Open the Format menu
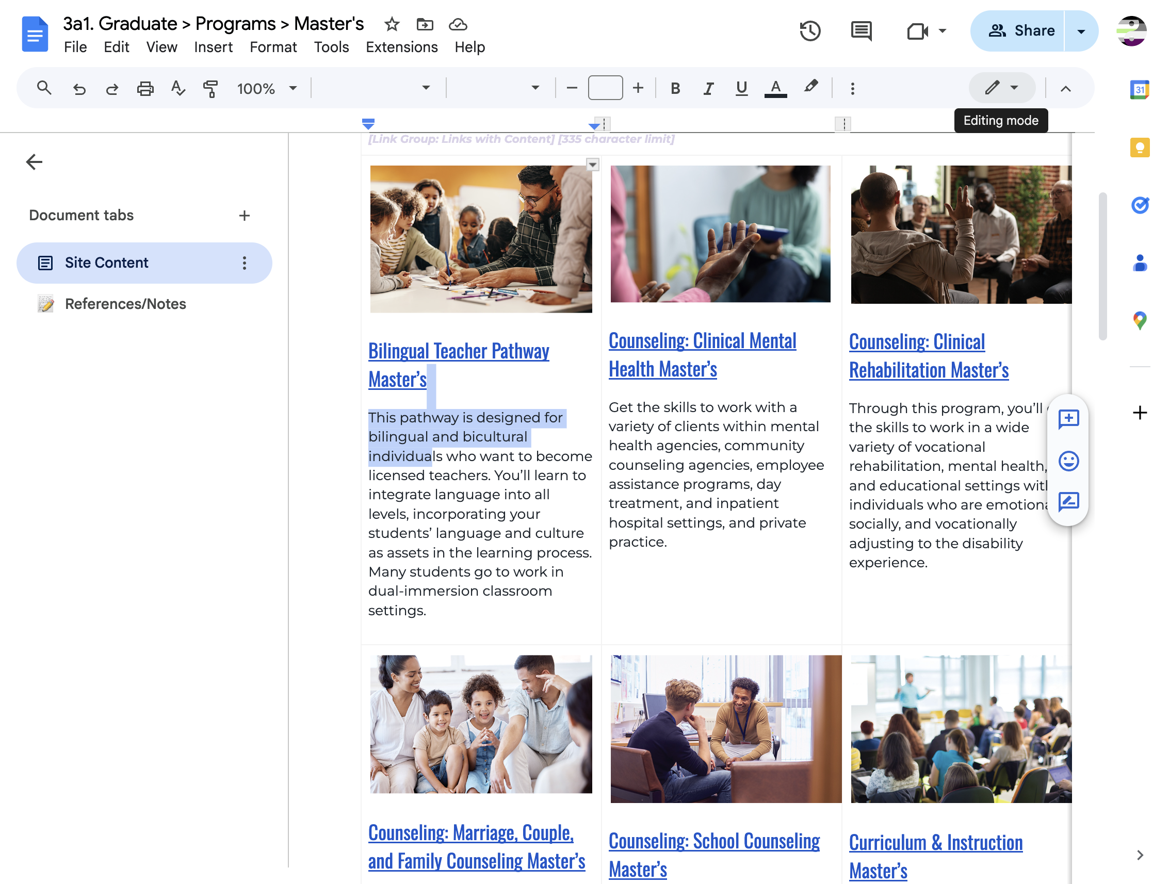The width and height of the screenshot is (1169, 884). [x=273, y=47]
